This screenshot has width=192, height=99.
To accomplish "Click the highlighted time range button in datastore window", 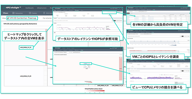I will tap(115, 21).
